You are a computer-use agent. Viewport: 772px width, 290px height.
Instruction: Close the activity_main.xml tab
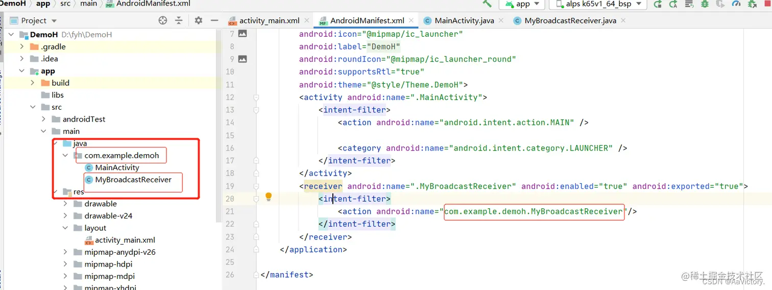click(x=306, y=20)
